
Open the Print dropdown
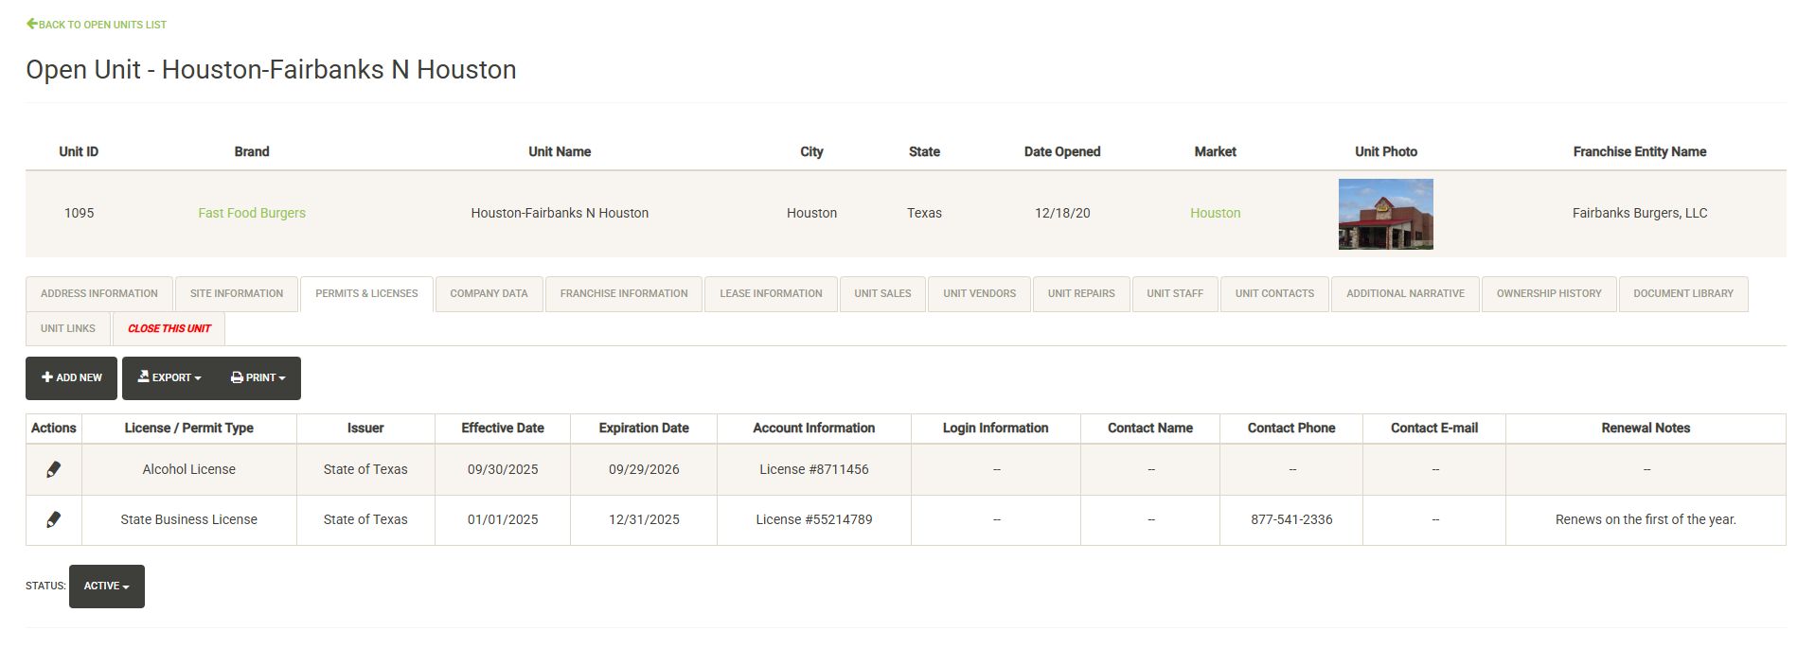[258, 377]
